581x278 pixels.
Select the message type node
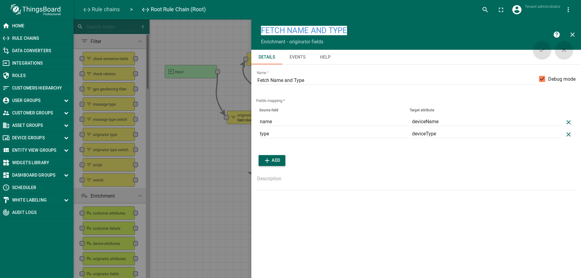(109, 104)
